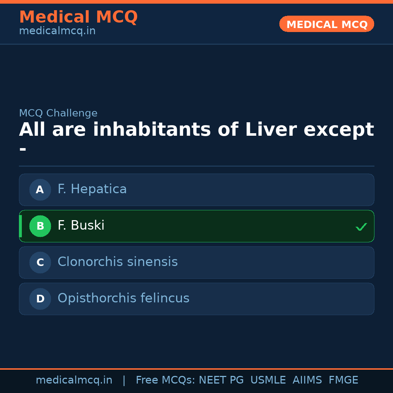Screen dimensions: 393x393
Task: Pick the Clonorchis sinensis answer text
Action: click(x=118, y=262)
